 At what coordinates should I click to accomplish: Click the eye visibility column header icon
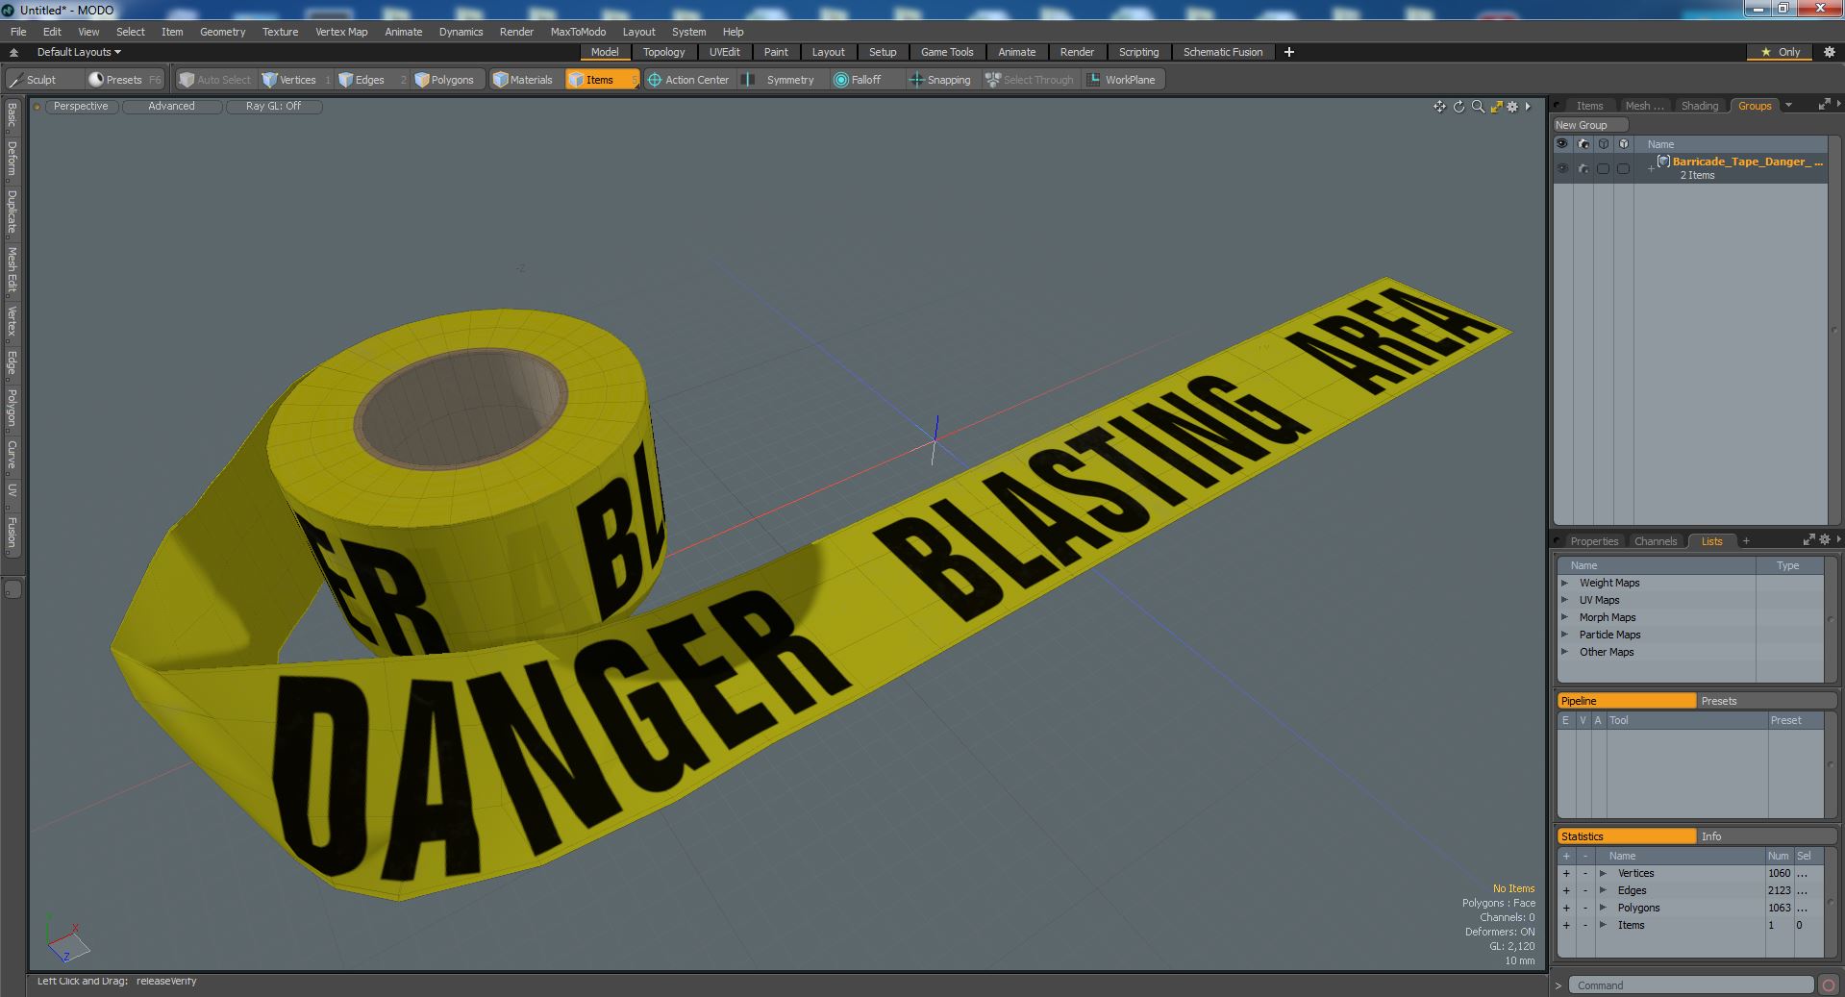(x=1562, y=144)
